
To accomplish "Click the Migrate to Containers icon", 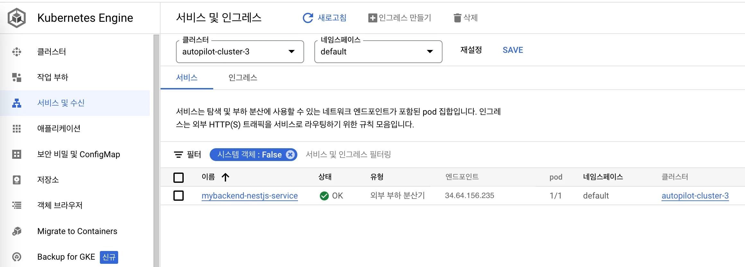I will (x=17, y=231).
